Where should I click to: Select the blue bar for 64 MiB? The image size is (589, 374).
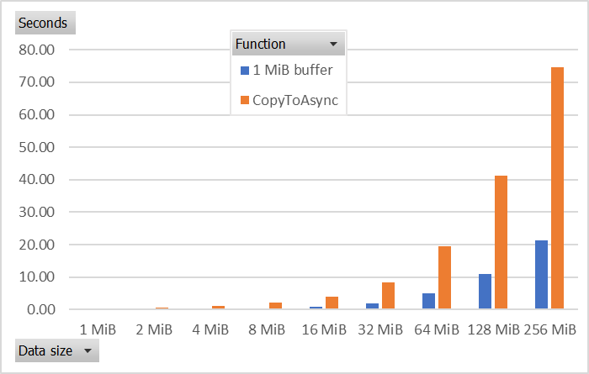428,301
